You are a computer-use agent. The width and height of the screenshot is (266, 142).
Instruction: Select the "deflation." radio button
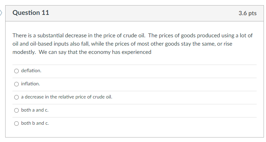(16, 71)
